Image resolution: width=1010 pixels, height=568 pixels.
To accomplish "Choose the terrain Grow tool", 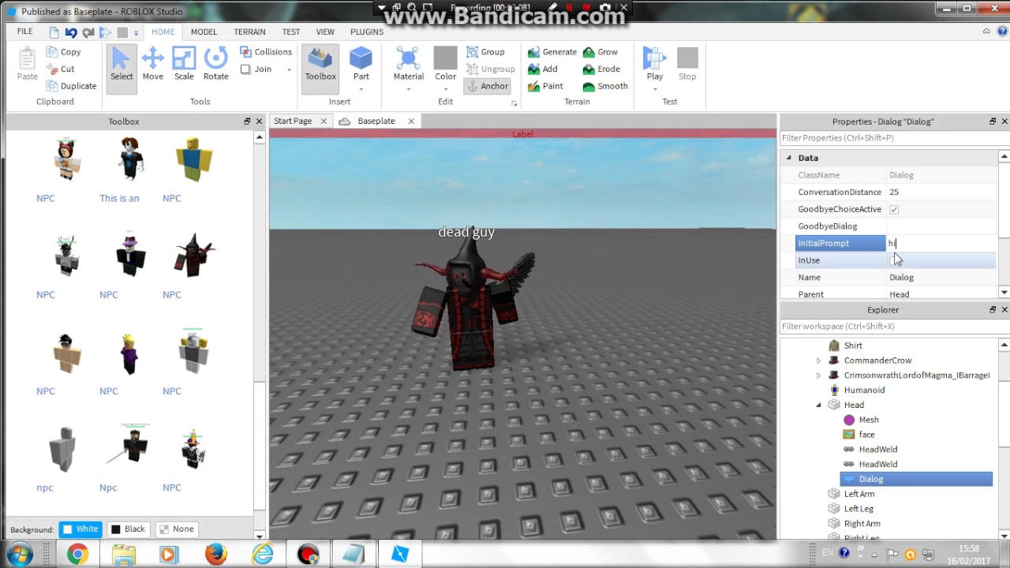I will click(600, 52).
